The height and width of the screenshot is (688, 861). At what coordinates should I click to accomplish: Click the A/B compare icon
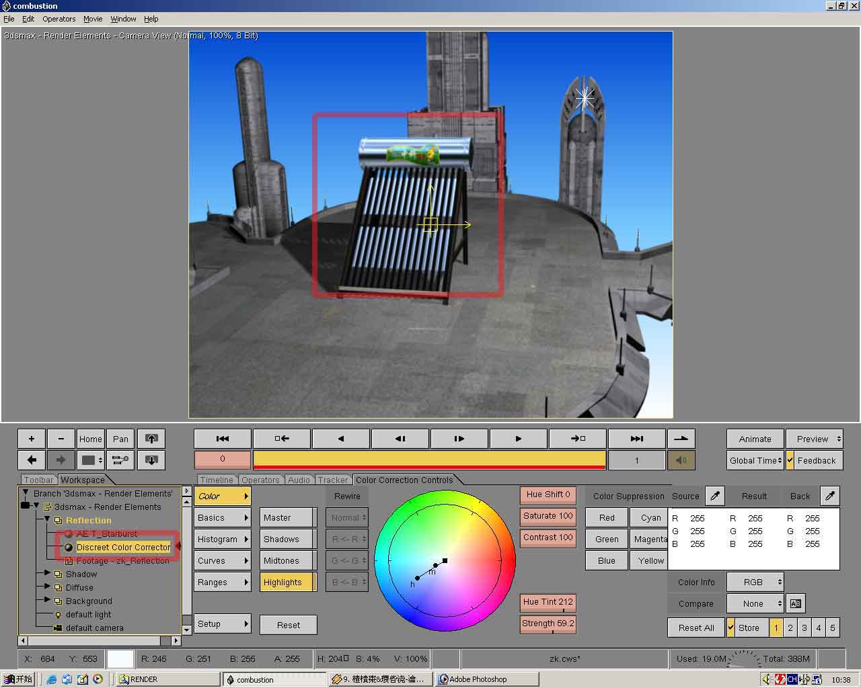coord(795,603)
